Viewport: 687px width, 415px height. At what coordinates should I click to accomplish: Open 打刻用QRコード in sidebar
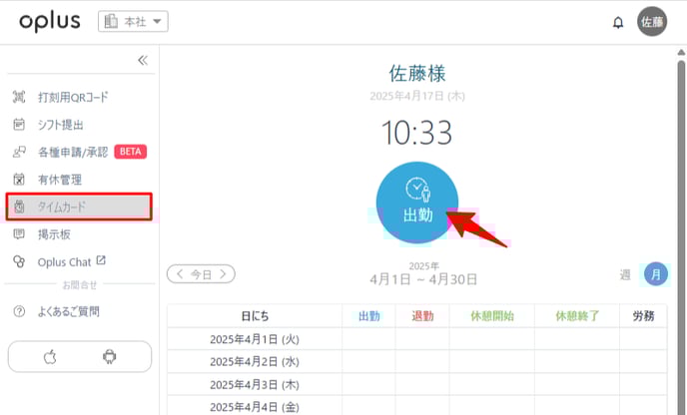click(x=73, y=98)
